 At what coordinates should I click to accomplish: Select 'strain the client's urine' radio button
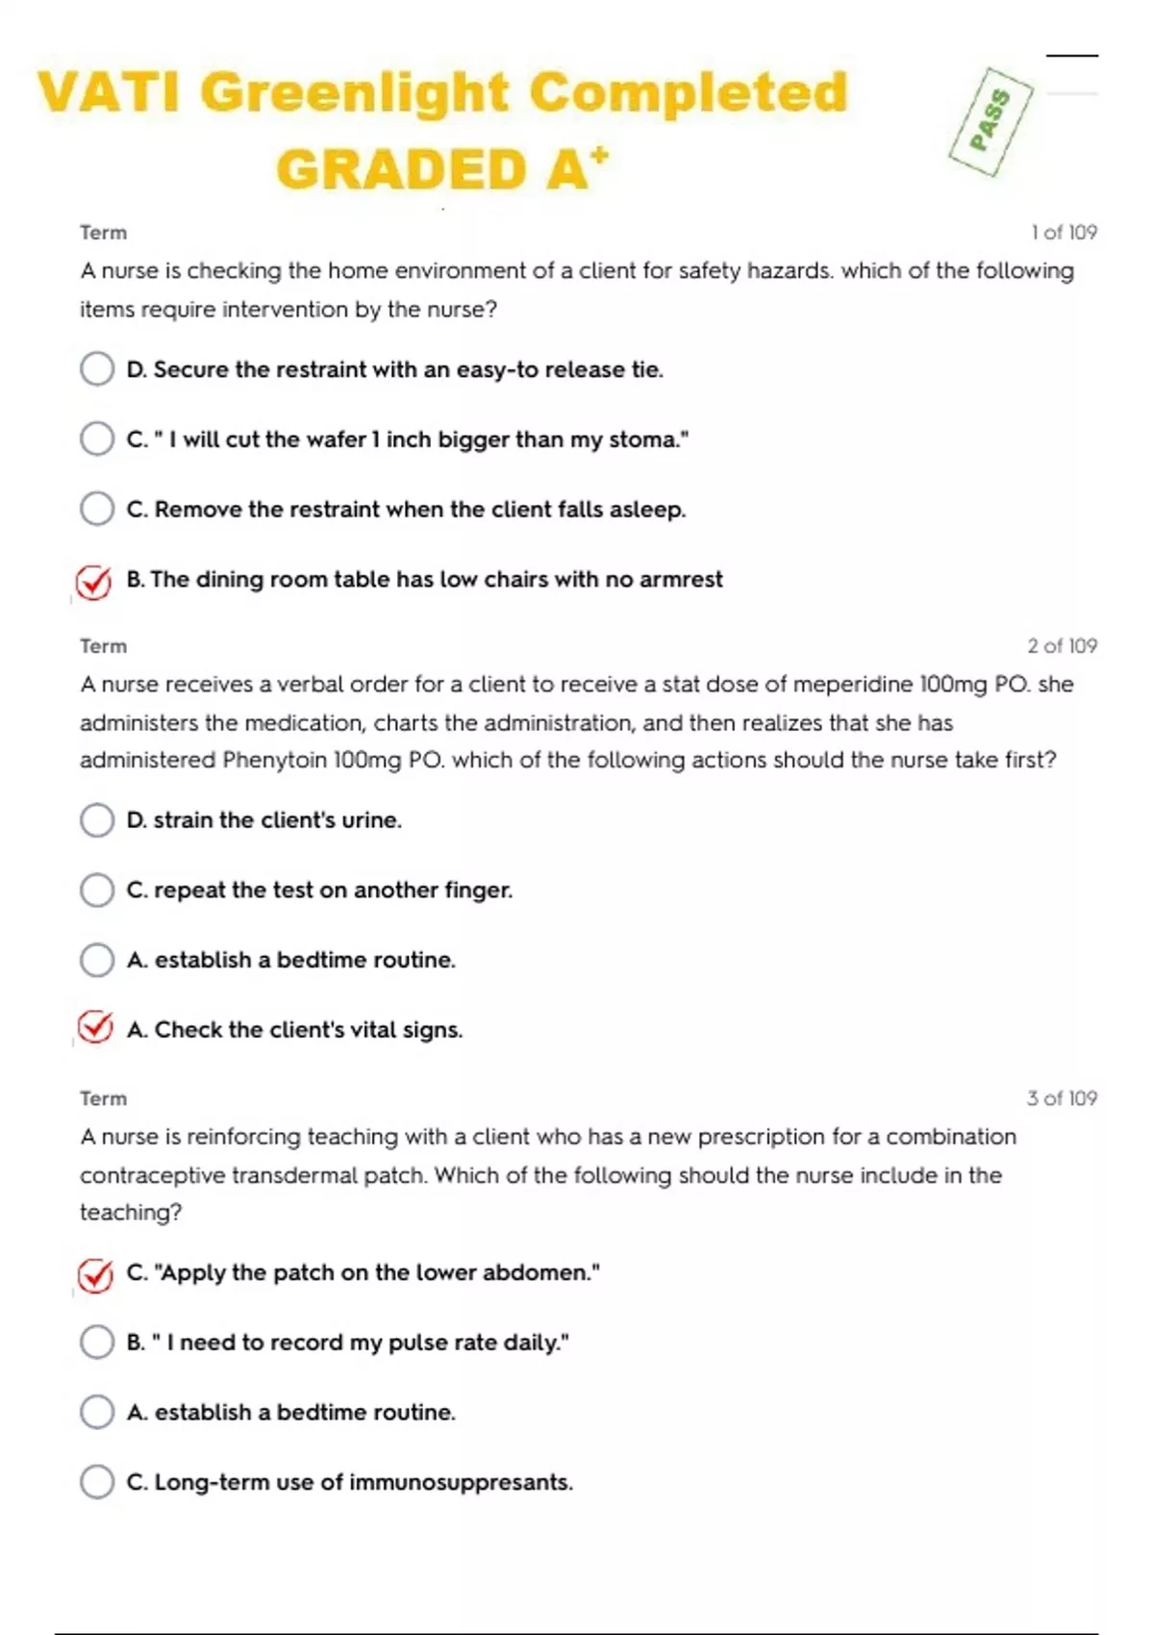(97, 820)
